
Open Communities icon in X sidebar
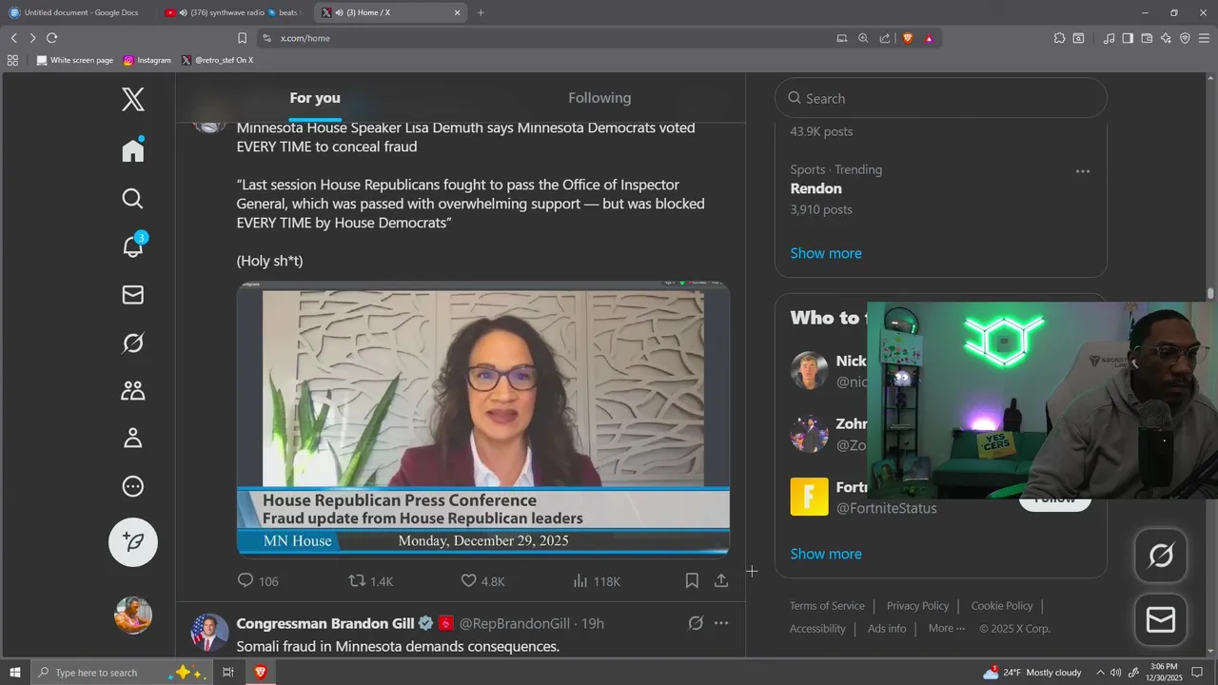tap(133, 390)
